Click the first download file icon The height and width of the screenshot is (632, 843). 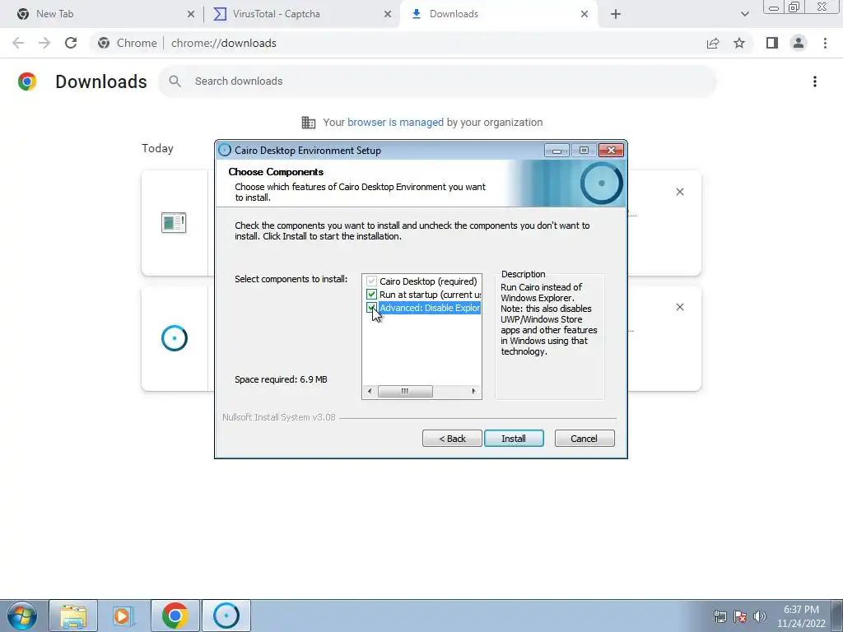coord(174,222)
